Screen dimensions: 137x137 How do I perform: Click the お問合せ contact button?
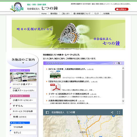coord(122,9)
